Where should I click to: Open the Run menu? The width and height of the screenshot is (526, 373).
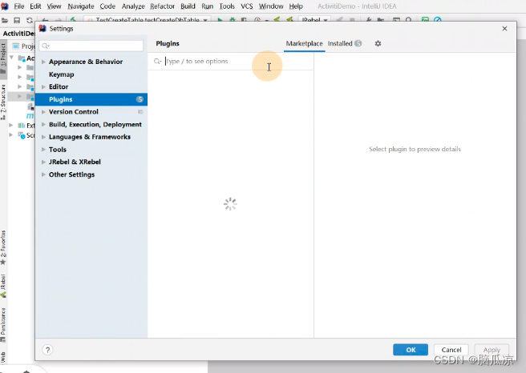(x=208, y=6)
